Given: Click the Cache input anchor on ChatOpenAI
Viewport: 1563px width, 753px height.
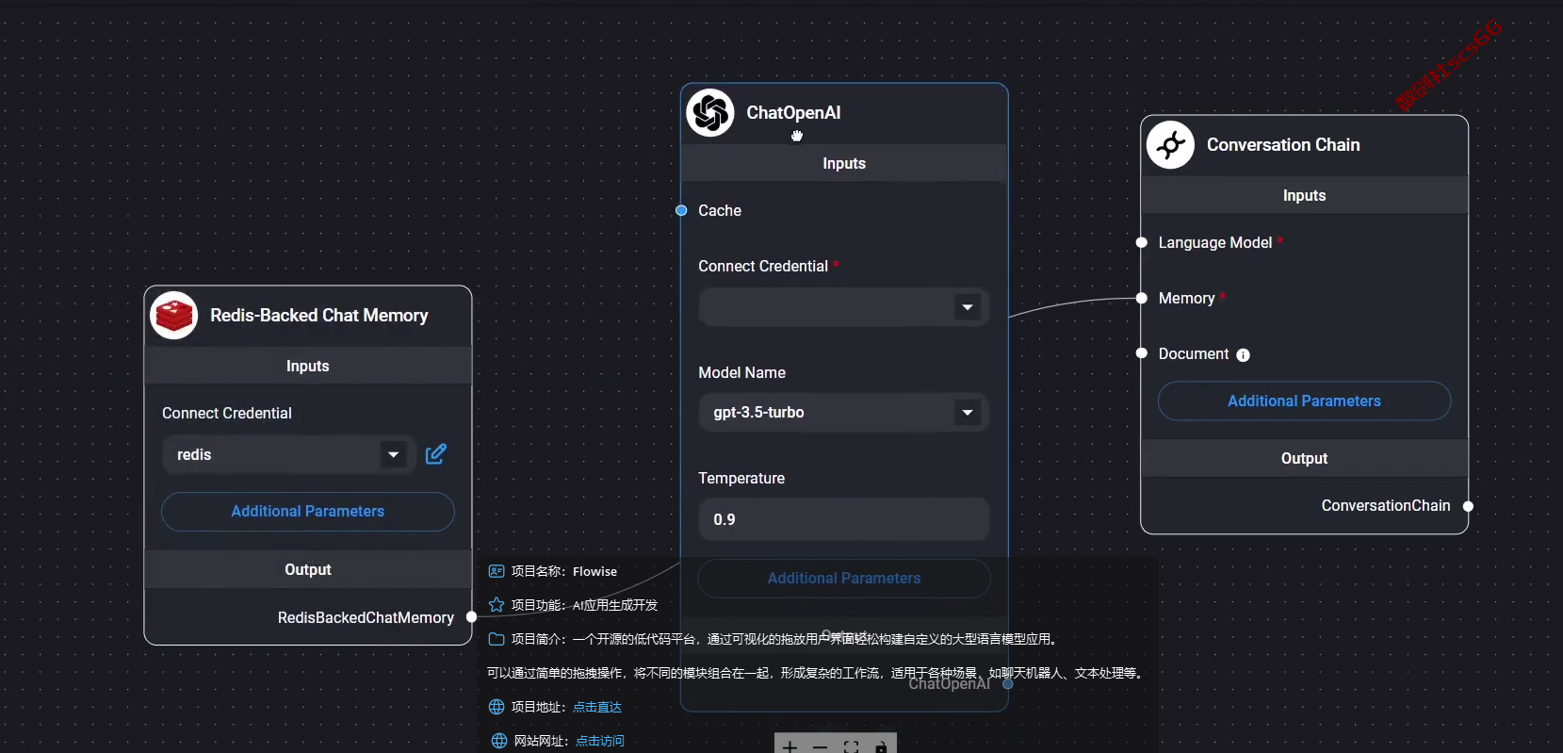Looking at the screenshot, I should [681, 210].
